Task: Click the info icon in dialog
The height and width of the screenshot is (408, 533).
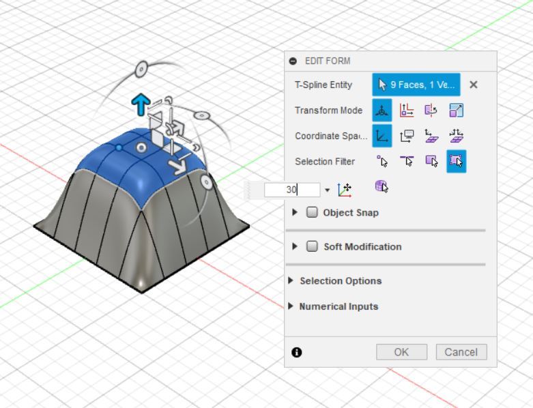Action: point(296,352)
